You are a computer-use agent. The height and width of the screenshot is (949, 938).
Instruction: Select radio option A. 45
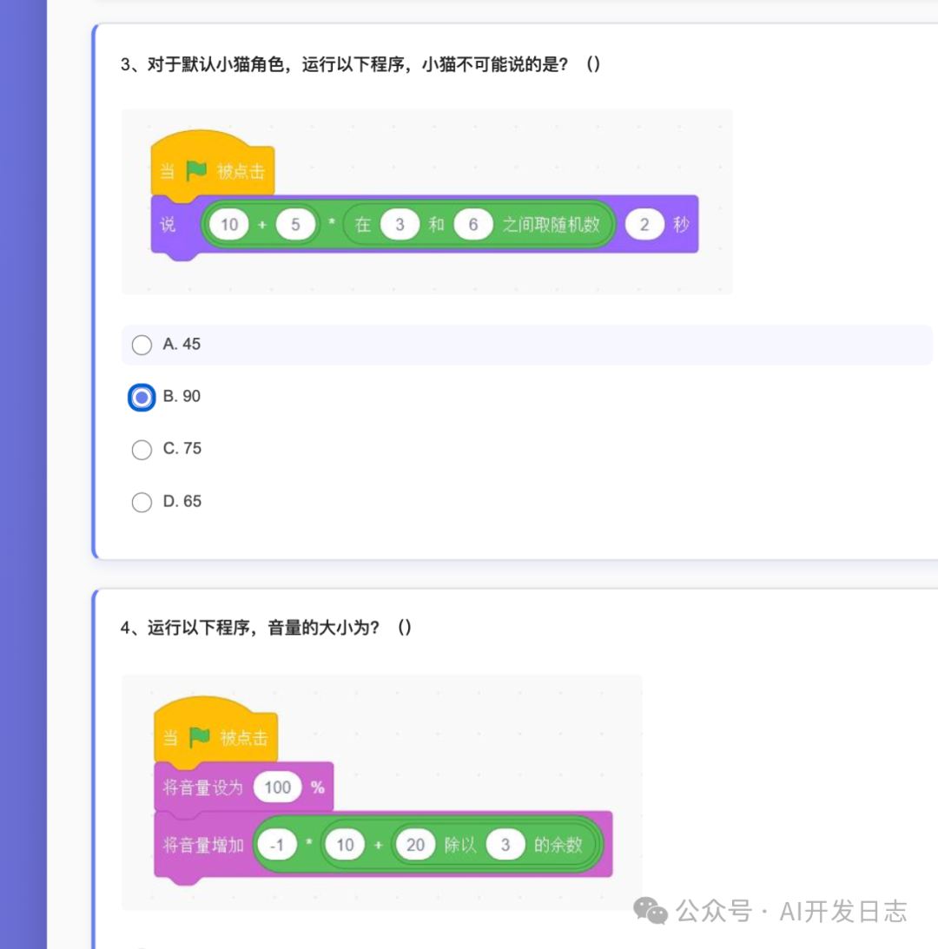[142, 345]
